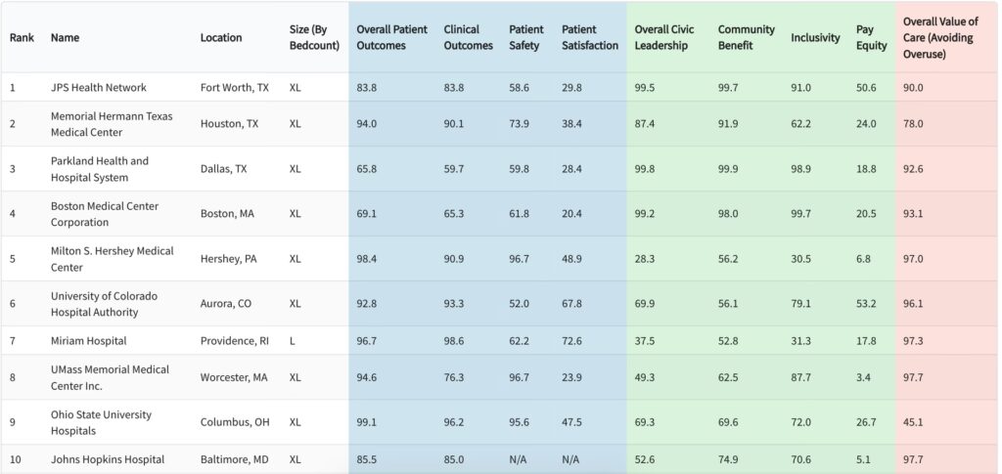Screen dimensions: 1002x474
Task: Select the Location column header
Action: pos(221,38)
